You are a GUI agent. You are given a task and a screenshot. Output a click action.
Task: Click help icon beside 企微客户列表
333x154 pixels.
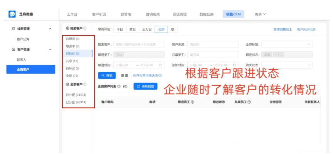[119, 86]
